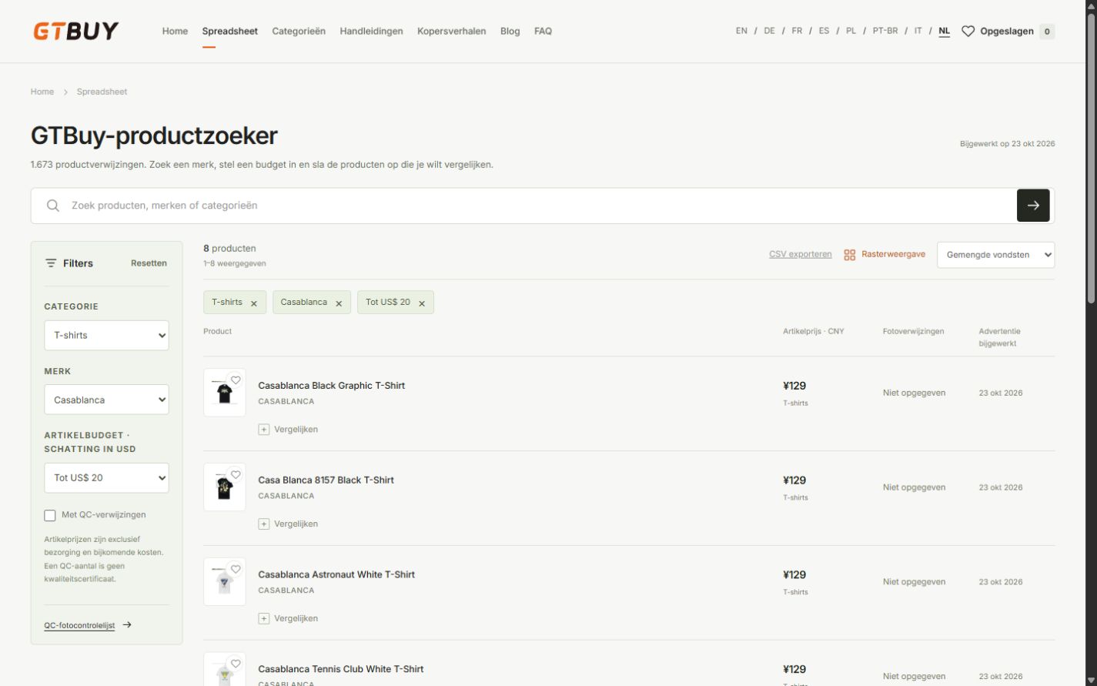
Task: Enable Met QC-verwijzingen checkbox
Action: pos(50,516)
